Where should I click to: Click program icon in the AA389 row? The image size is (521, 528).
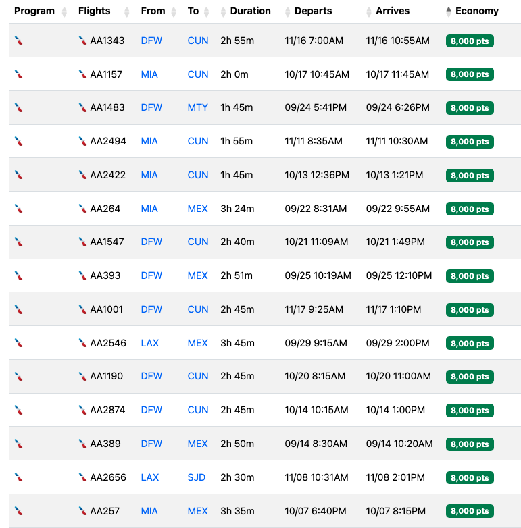coord(19,444)
